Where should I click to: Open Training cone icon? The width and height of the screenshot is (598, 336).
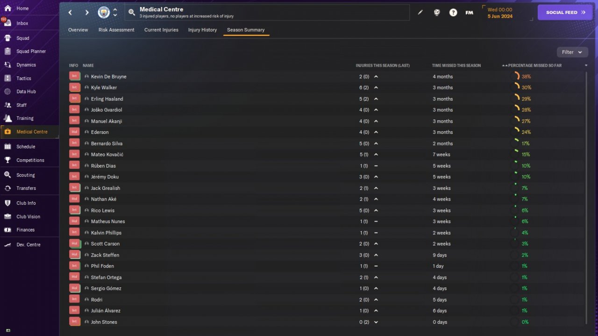coord(7,118)
